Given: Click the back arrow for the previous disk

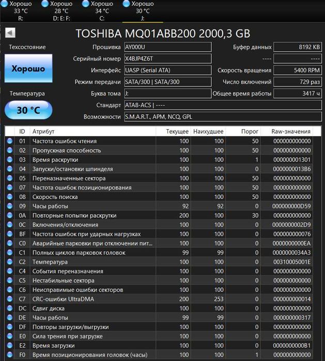Looking at the screenshot, I should coord(10,33).
